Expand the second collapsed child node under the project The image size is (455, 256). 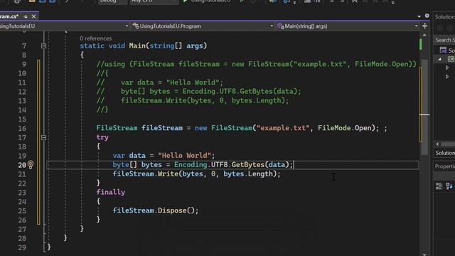coord(447,77)
